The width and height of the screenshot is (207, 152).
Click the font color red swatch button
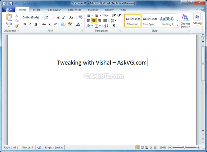78,24
